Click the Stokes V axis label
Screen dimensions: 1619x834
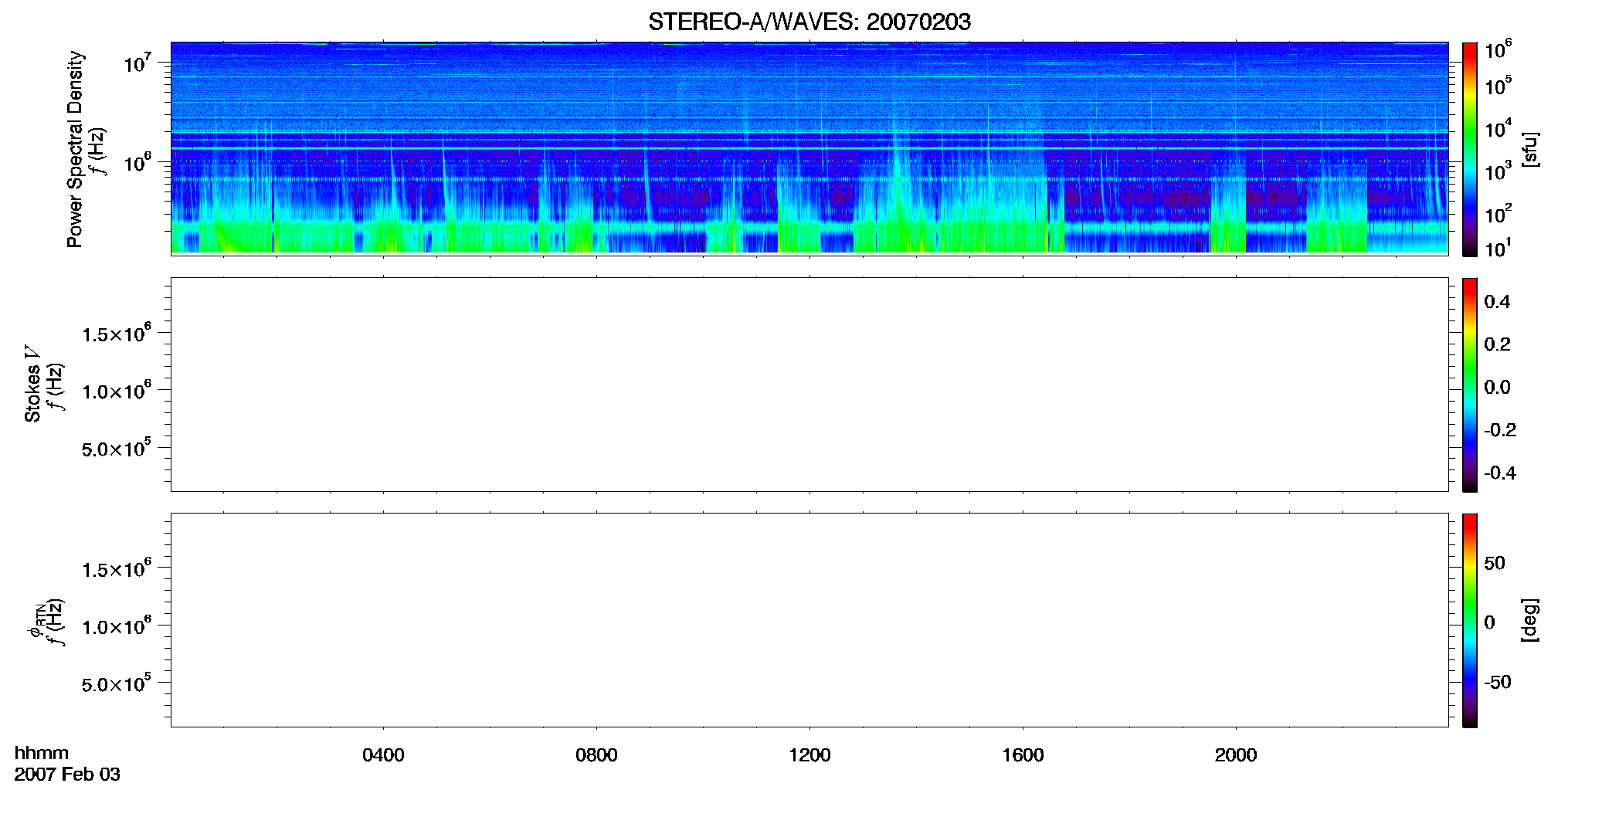coord(32,384)
